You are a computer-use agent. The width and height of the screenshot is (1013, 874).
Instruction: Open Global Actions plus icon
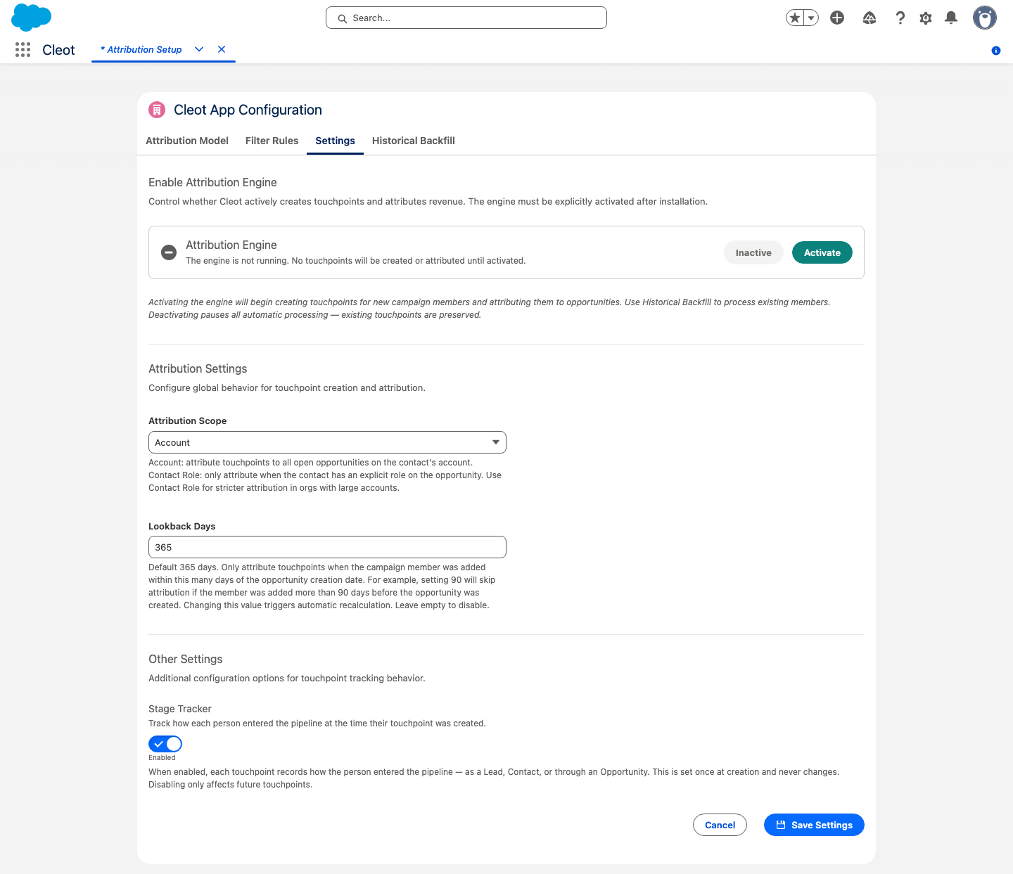click(837, 18)
